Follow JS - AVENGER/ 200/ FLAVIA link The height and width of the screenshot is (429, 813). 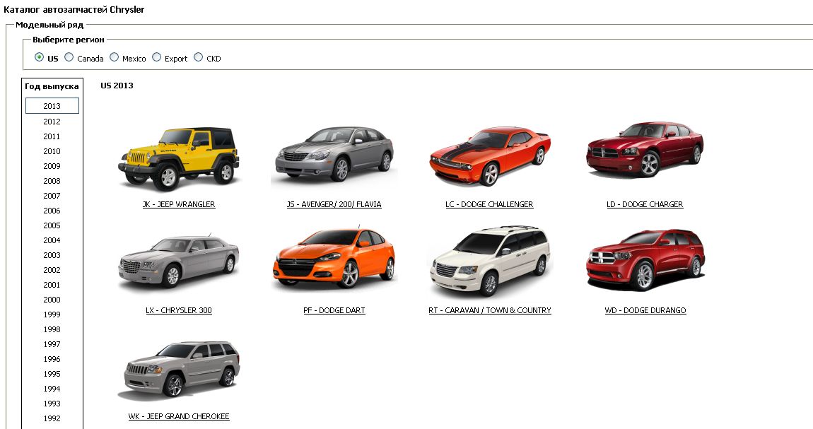(334, 204)
